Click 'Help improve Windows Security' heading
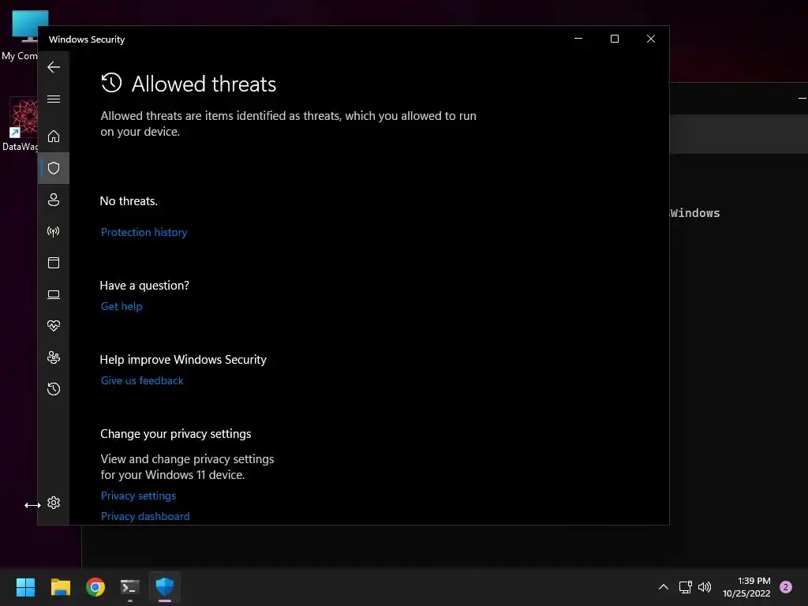 pyautogui.click(x=183, y=360)
